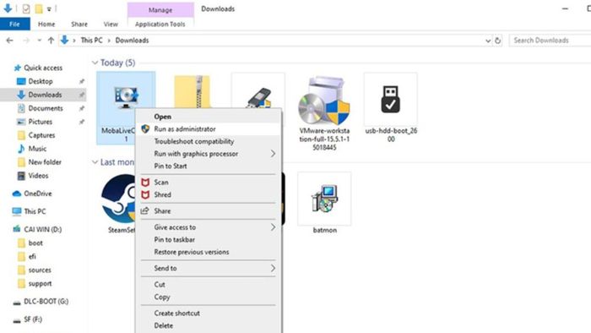Viewport: 591px width, 333px height.
Task: Click the Back navigation arrow
Action: click(10, 41)
